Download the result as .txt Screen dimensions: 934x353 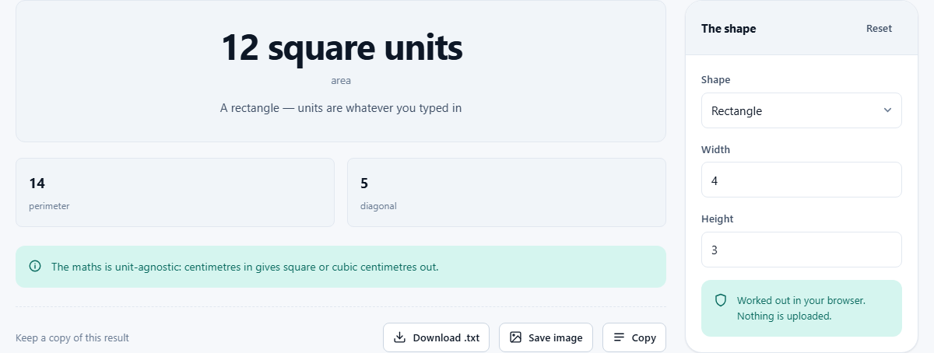[436, 337]
